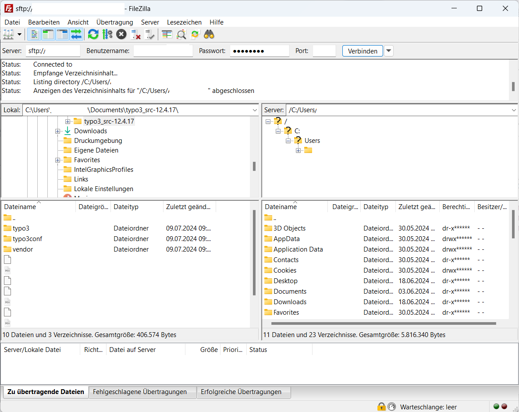Image resolution: width=519 pixels, height=412 pixels.
Task: Sort local list by Dateityp column
Action: pos(137,207)
